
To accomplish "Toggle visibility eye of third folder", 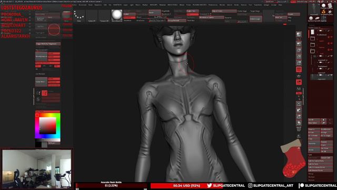I will click(x=331, y=50).
